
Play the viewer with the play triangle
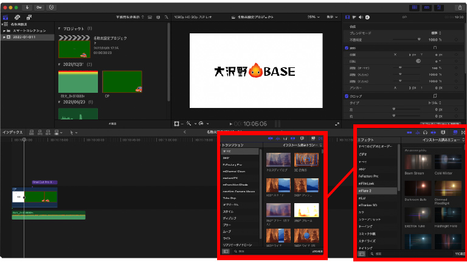[230, 124]
